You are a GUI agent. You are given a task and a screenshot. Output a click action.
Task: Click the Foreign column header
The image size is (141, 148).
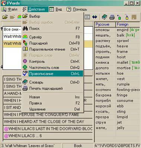[x=128, y=24]
